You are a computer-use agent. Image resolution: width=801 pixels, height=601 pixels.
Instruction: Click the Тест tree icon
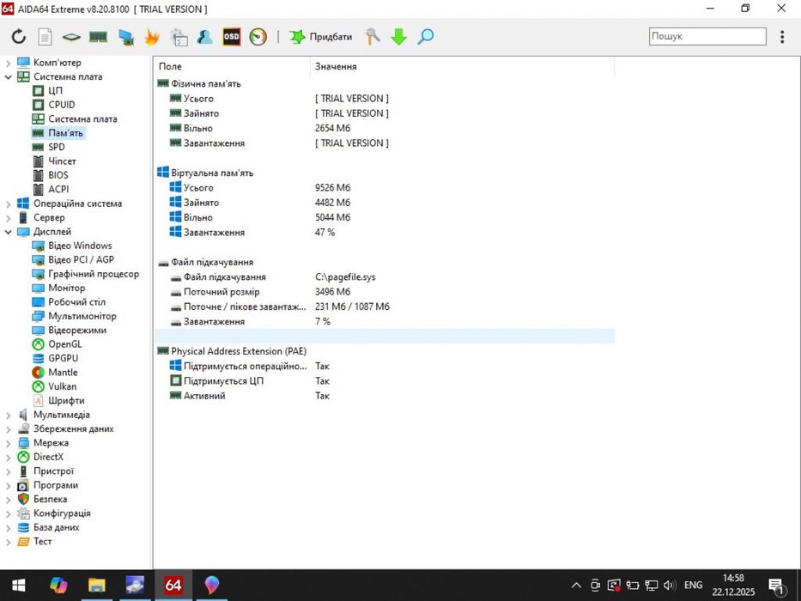[23, 541]
